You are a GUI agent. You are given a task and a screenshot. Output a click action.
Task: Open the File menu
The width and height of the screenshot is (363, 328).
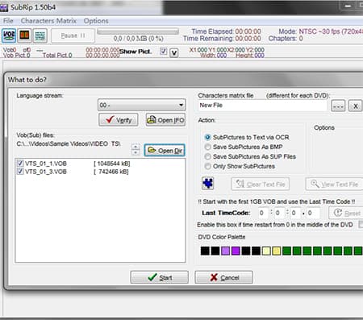(8, 21)
